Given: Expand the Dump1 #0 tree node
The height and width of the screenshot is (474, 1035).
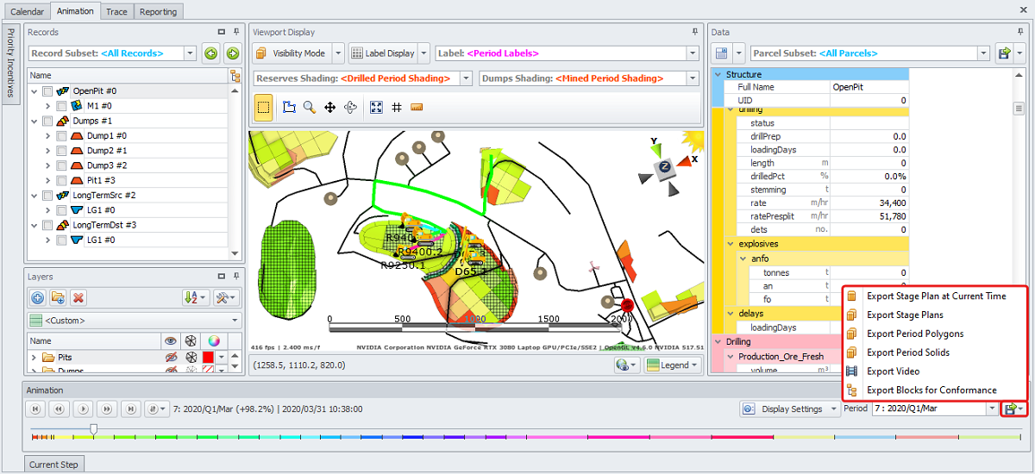Looking at the screenshot, I should tap(48, 136).
